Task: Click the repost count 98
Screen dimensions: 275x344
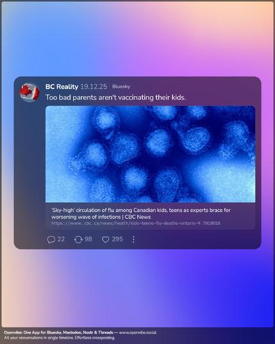Action: click(x=88, y=239)
